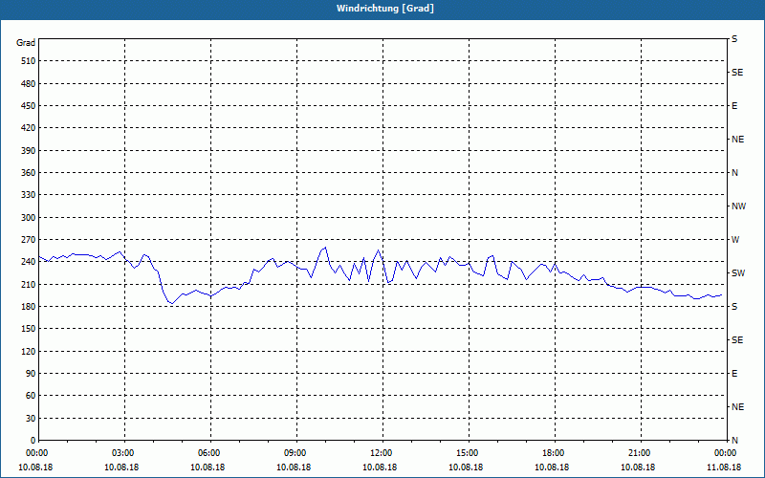Click the 10.08.18 date under 03:00
This screenshot has width=765, height=478.
point(121,467)
